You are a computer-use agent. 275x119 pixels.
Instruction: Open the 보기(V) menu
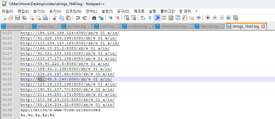[55, 11]
